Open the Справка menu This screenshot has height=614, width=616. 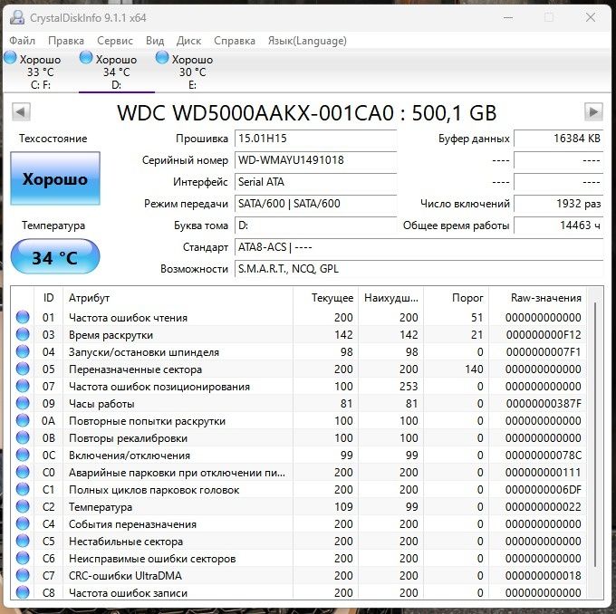(x=235, y=41)
